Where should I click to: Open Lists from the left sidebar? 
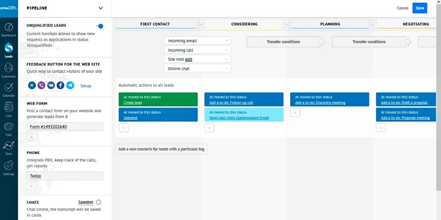click(8, 109)
